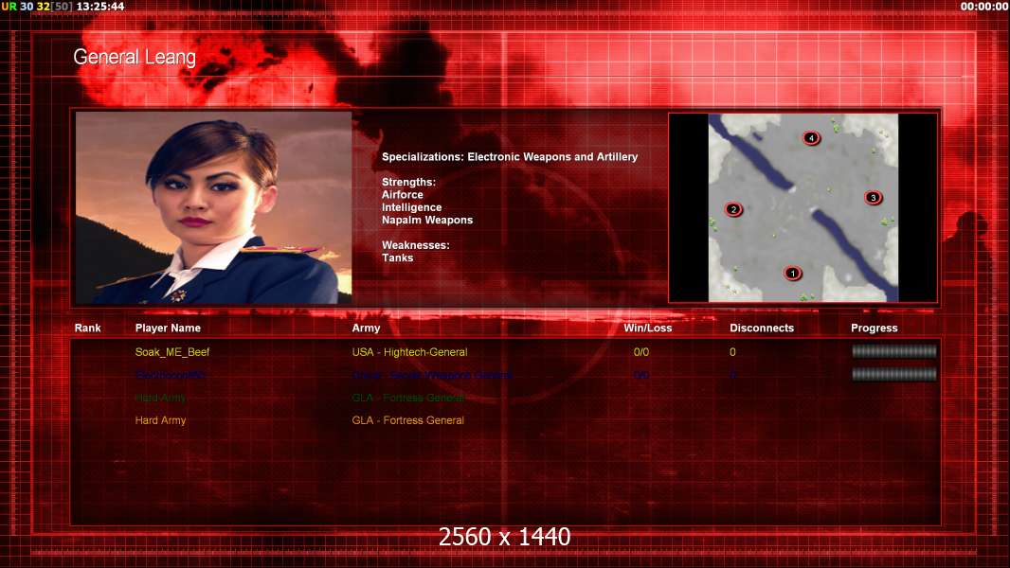Click the Napalm Weapons strength entry
This screenshot has width=1010, height=568.
(x=427, y=220)
